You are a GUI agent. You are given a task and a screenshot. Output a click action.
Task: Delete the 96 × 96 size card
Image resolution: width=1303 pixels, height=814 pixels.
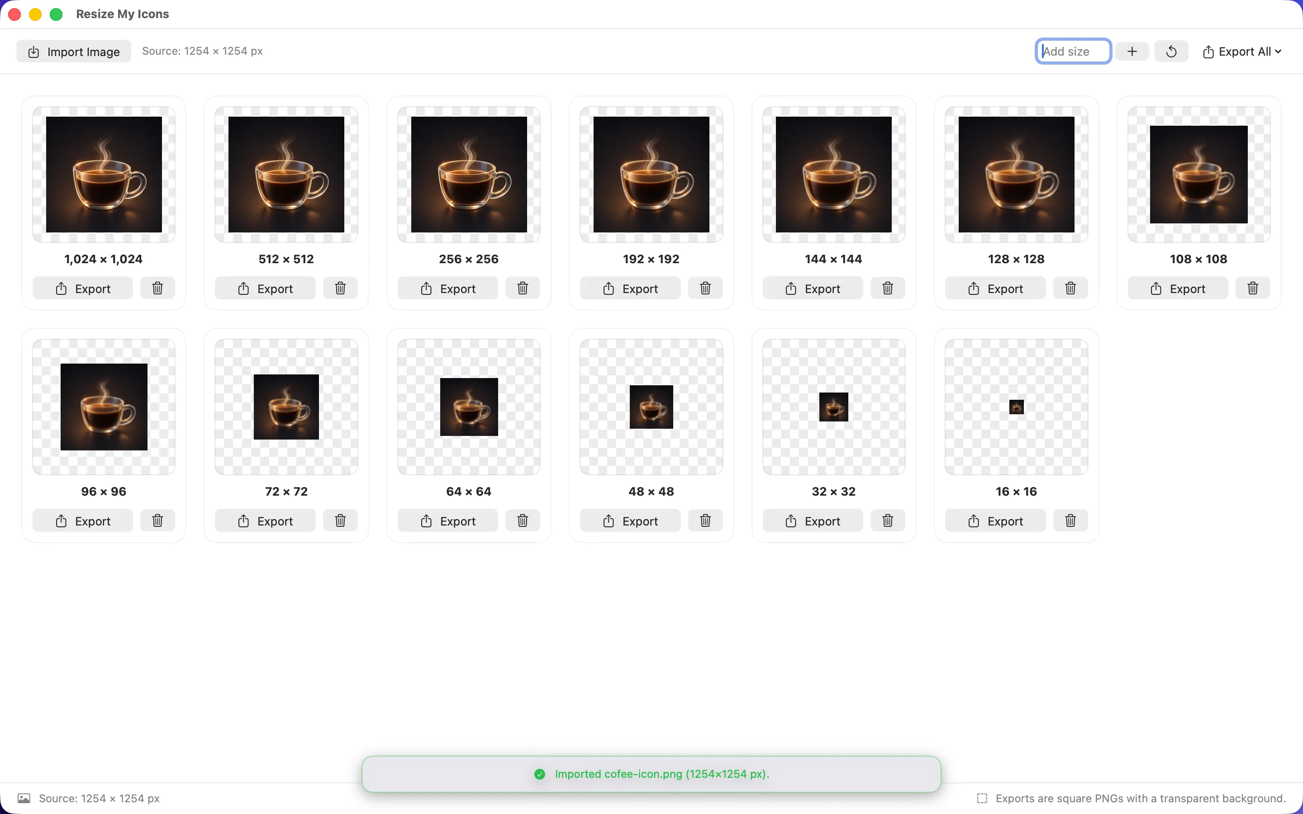[x=157, y=521]
